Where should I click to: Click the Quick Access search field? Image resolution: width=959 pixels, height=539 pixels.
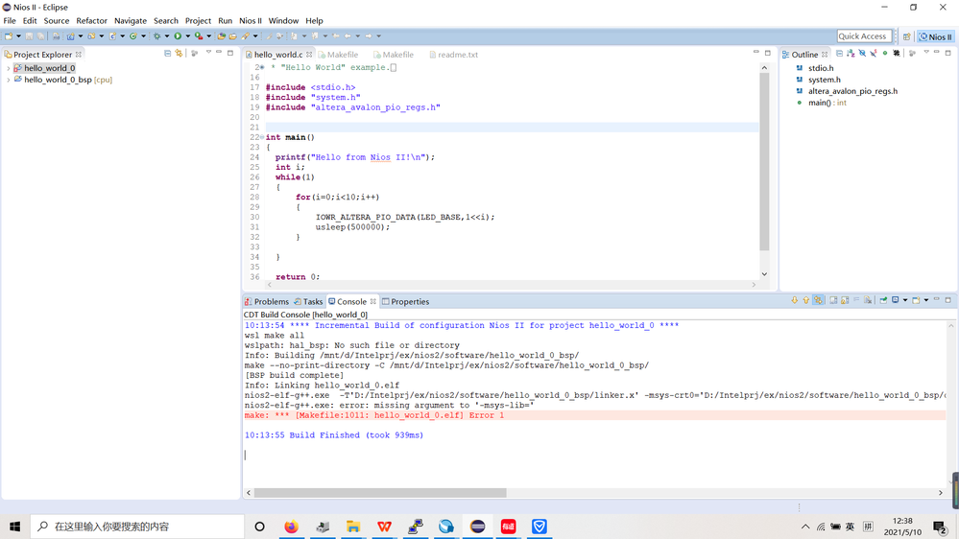tap(863, 36)
